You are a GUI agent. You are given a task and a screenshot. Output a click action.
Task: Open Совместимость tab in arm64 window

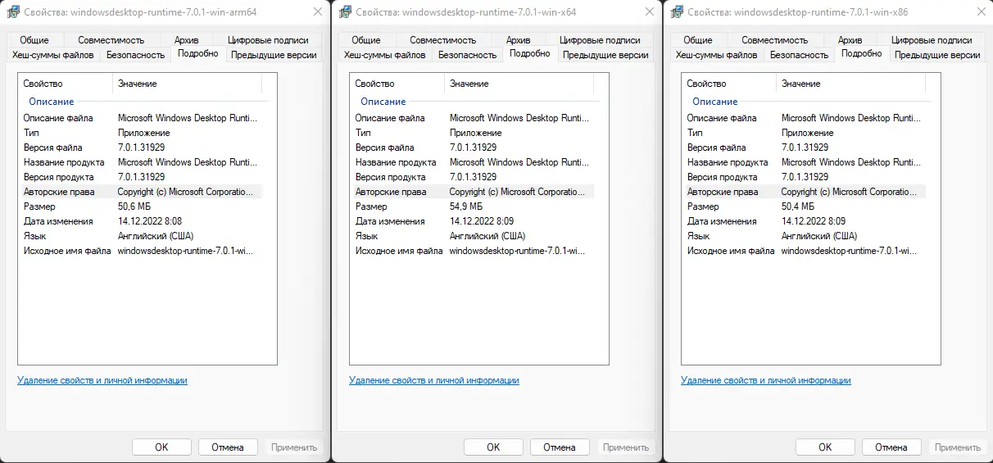point(111,39)
